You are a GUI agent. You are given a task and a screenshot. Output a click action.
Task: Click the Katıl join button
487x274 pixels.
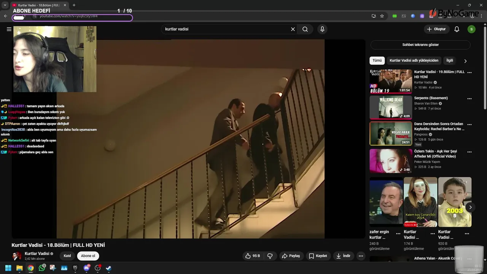pyautogui.click(x=67, y=256)
